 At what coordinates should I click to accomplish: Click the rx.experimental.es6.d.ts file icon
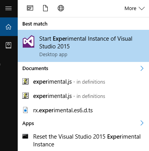(25, 110)
